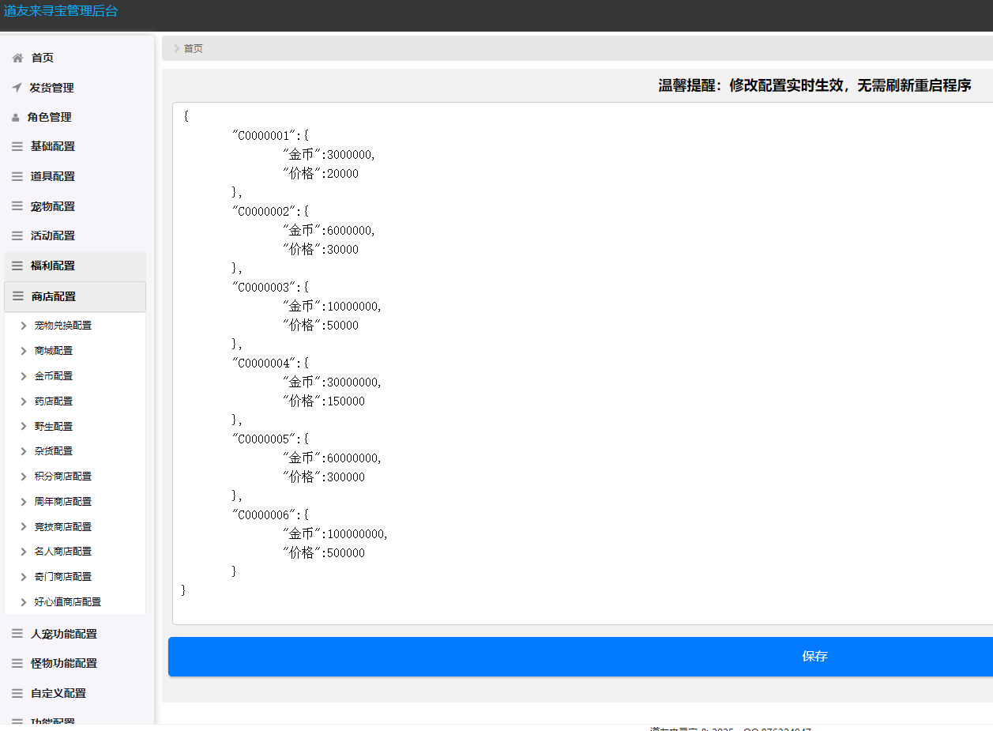Click the hamburger icon next to 基础配置
Screen dimensions: 993x731
pyautogui.click(x=17, y=146)
